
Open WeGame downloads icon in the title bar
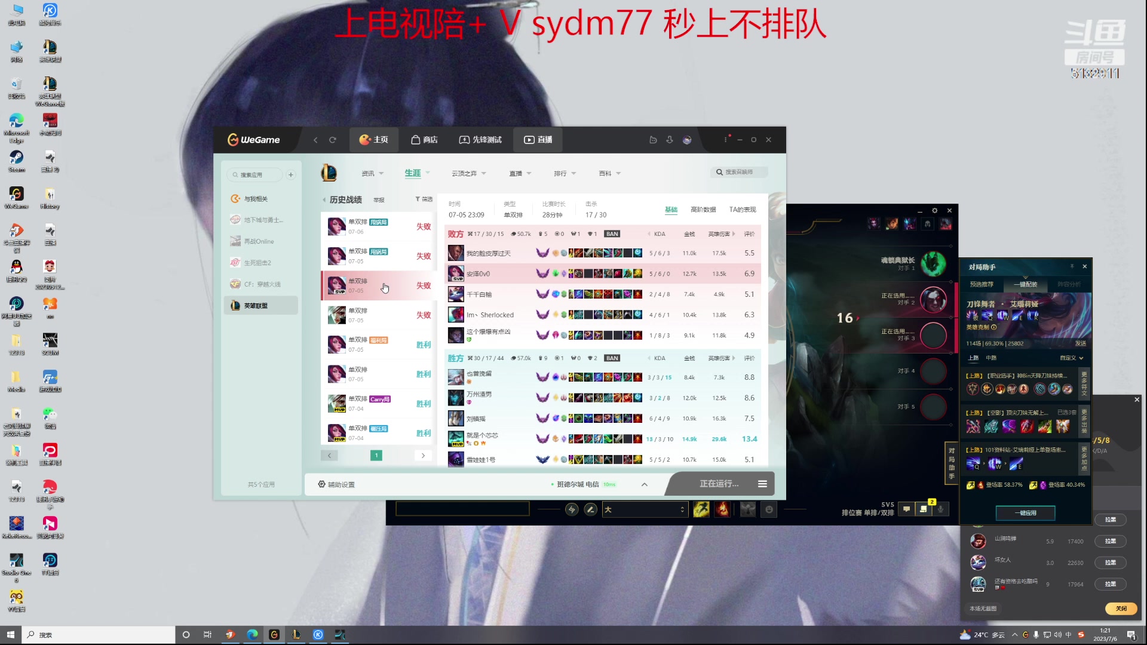click(x=670, y=140)
